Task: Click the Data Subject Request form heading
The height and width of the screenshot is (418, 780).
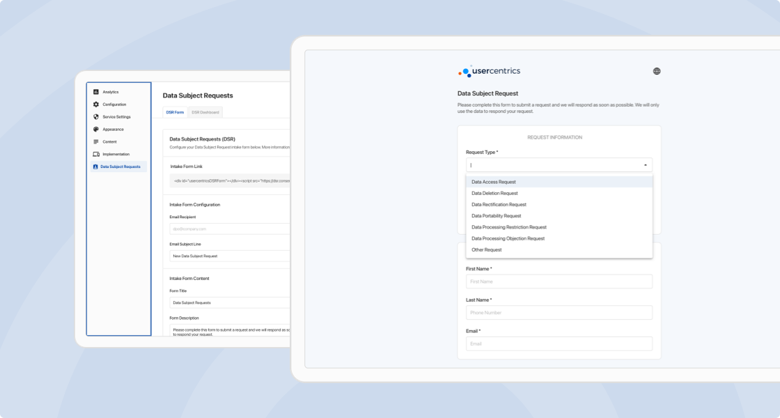Action: [x=487, y=93]
